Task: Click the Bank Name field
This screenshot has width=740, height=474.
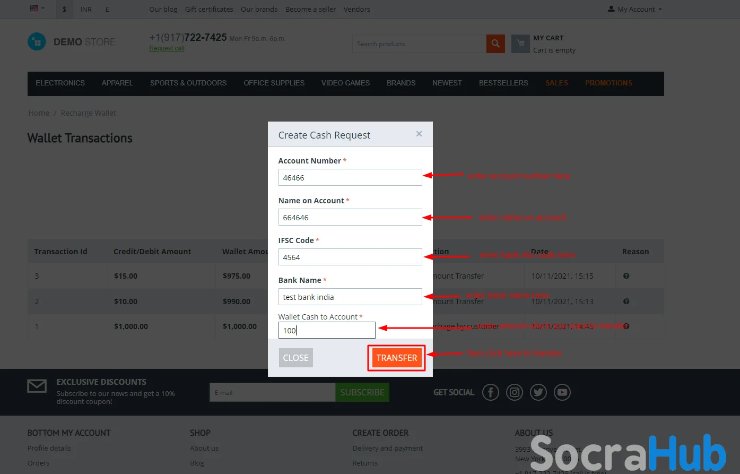Action: tap(350, 297)
